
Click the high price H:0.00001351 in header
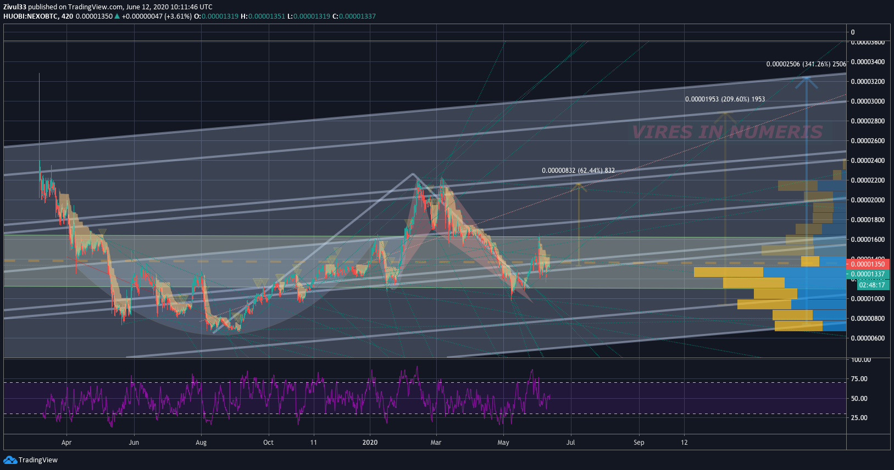tap(263, 16)
